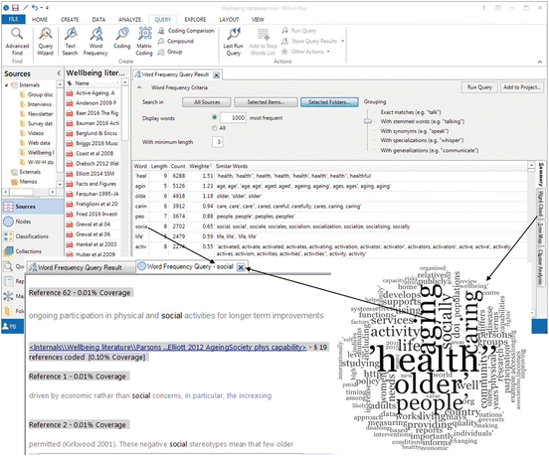549x456 pixels.
Task: Switch to the EXPLORE ribbon tab
Action: [195, 20]
